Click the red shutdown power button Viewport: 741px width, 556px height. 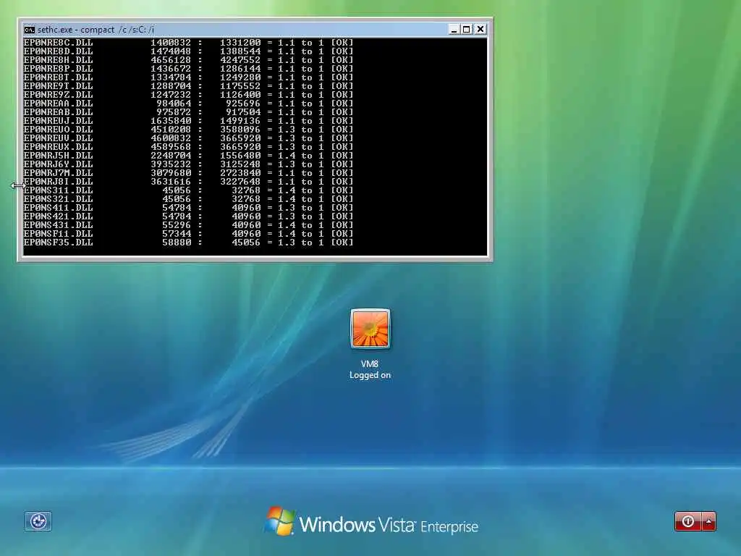(x=688, y=521)
